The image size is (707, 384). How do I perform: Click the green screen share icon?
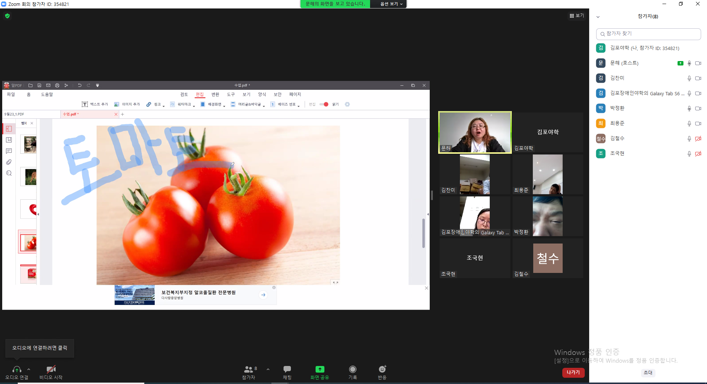coord(320,369)
